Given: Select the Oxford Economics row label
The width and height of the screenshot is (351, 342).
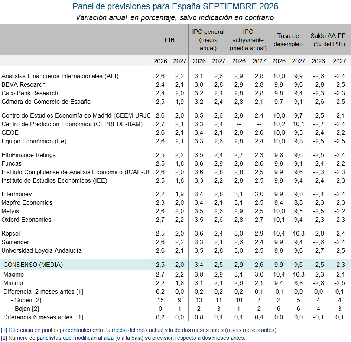Looking at the screenshot, I should coord(26,220).
